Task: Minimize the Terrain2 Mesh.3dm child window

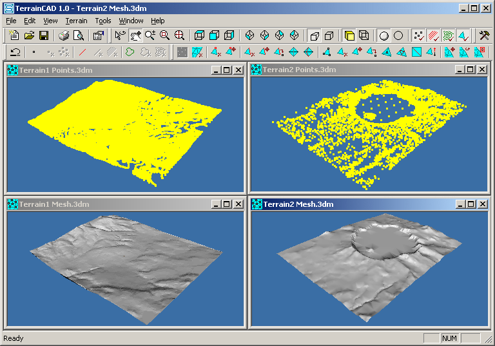Action: click(x=460, y=204)
